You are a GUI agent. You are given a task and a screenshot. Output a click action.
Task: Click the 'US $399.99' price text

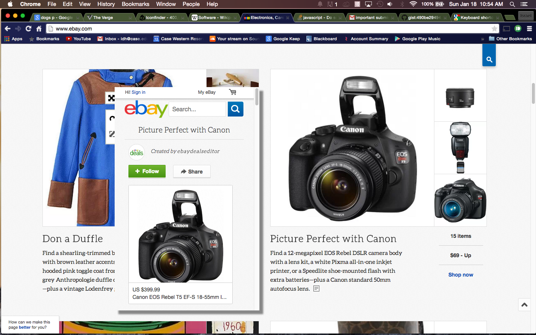point(146,290)
